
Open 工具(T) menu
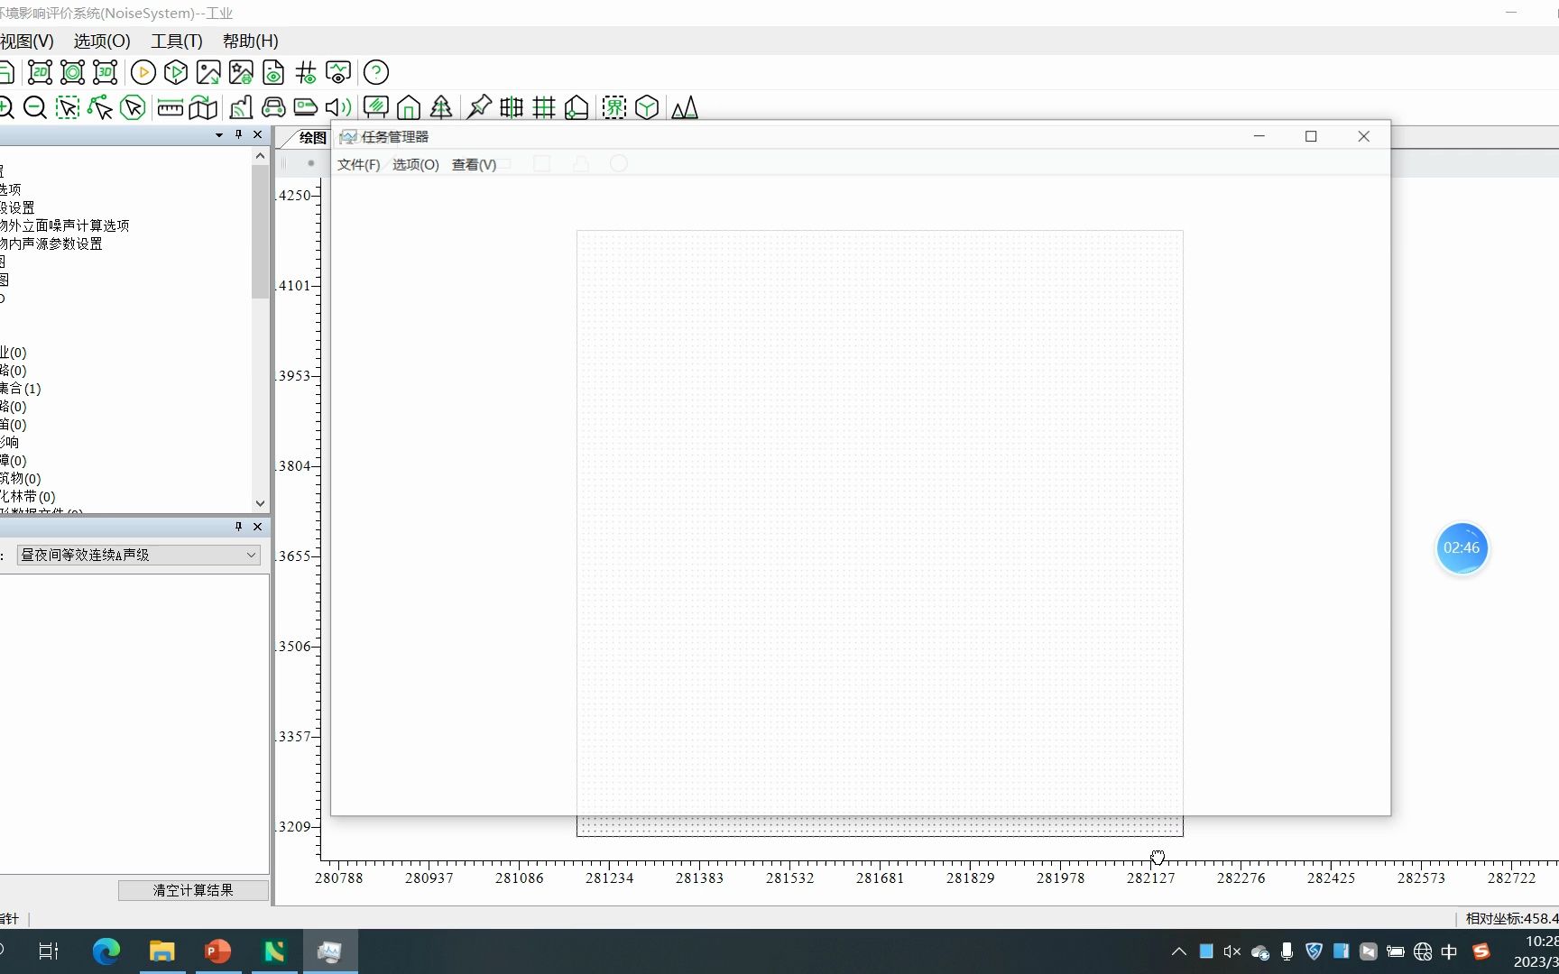click(x=177, y=41)
